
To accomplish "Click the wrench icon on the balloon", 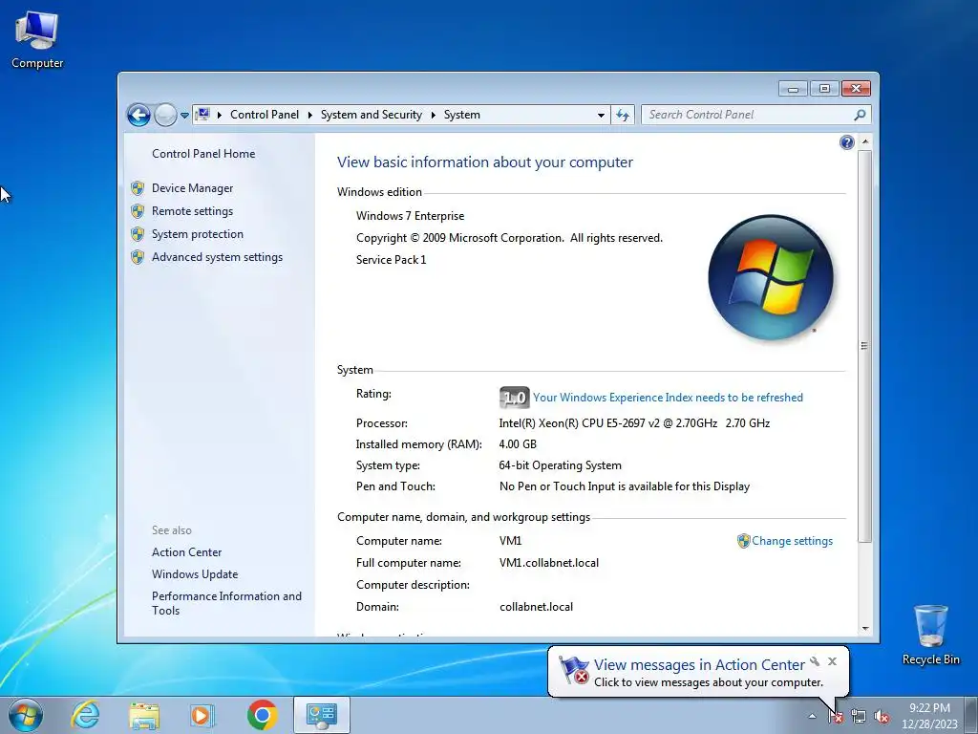I will (x=815, y=661).
